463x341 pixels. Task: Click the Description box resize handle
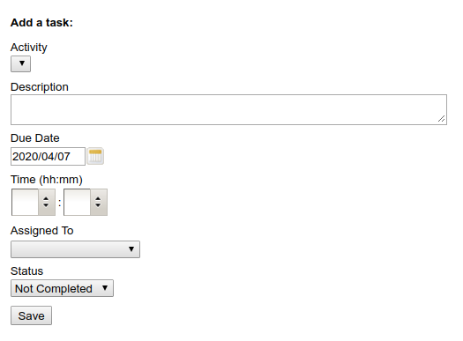click(x=442, y=119)
